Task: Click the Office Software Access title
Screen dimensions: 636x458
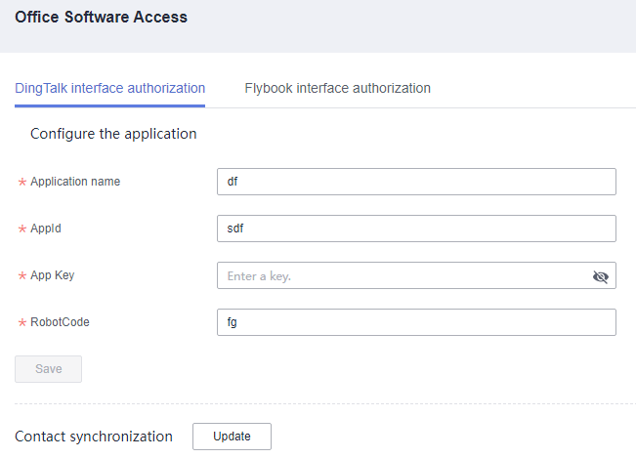Action: pyautogui.click(x=102, y=17)
